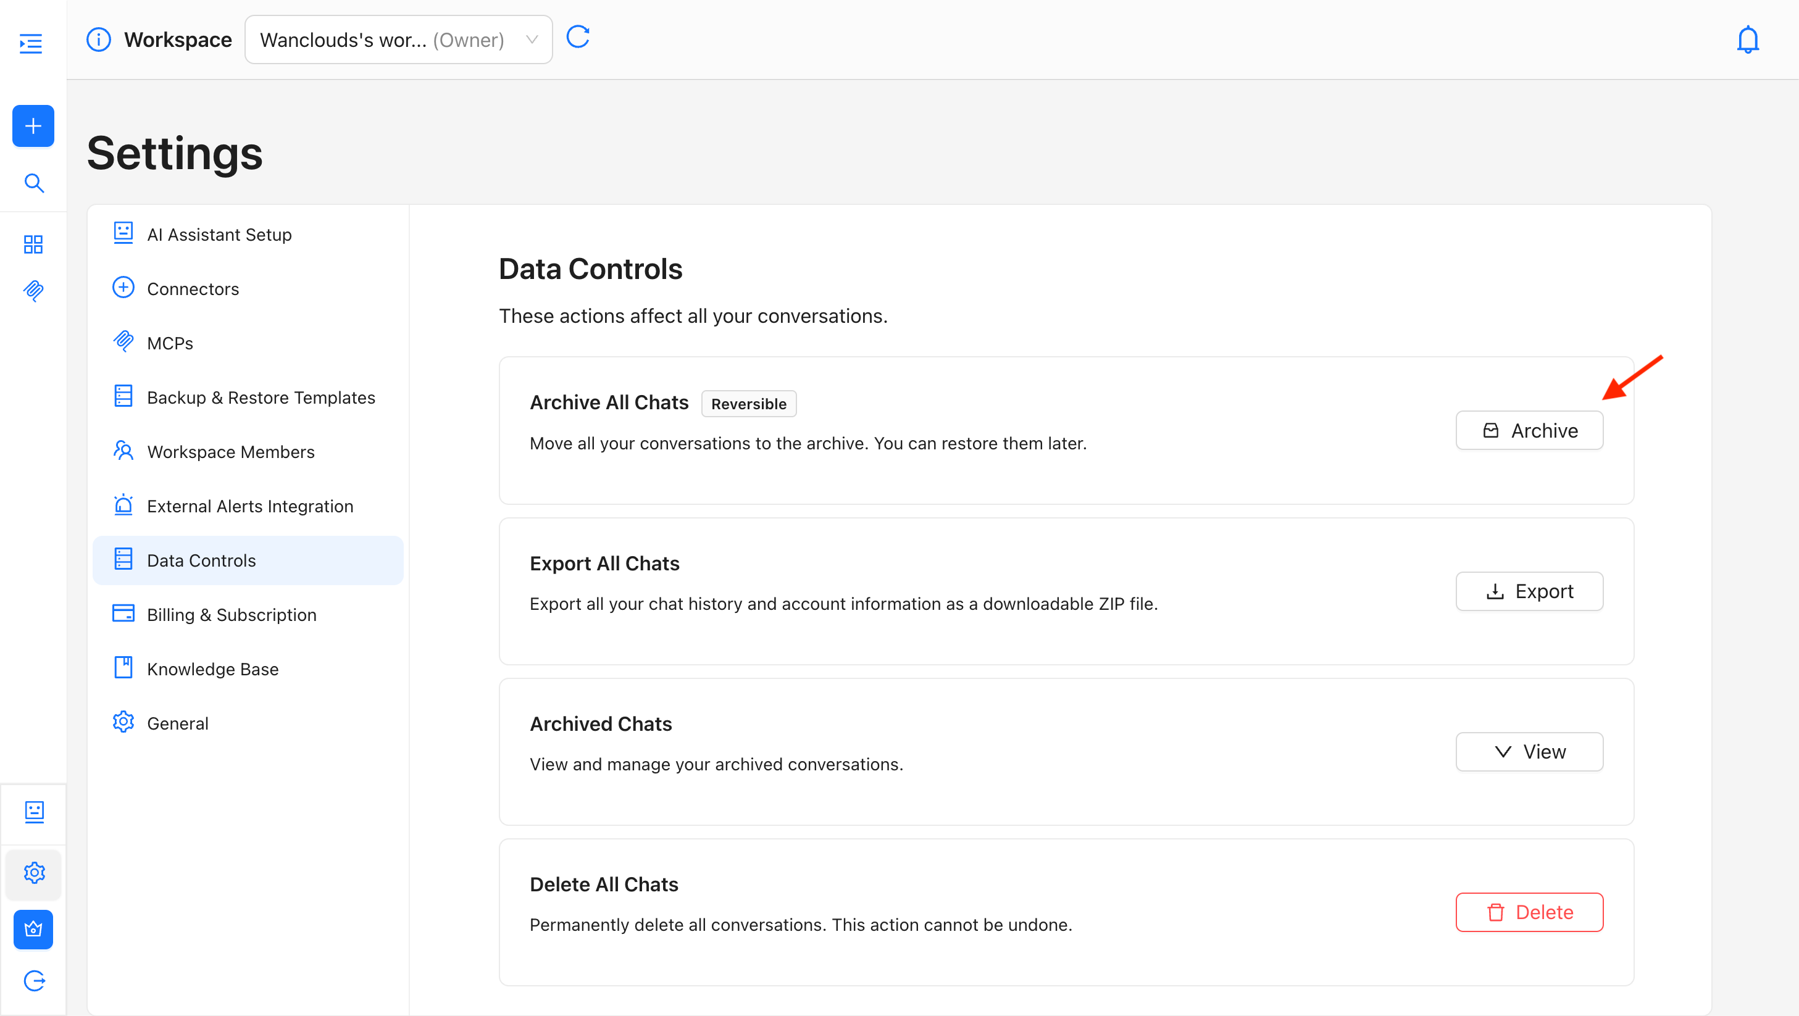Image resolution: width=1799 pixels, height=1016 pixels.
Task: Open the Connectors settings section
Action: [x=192, y=289]
